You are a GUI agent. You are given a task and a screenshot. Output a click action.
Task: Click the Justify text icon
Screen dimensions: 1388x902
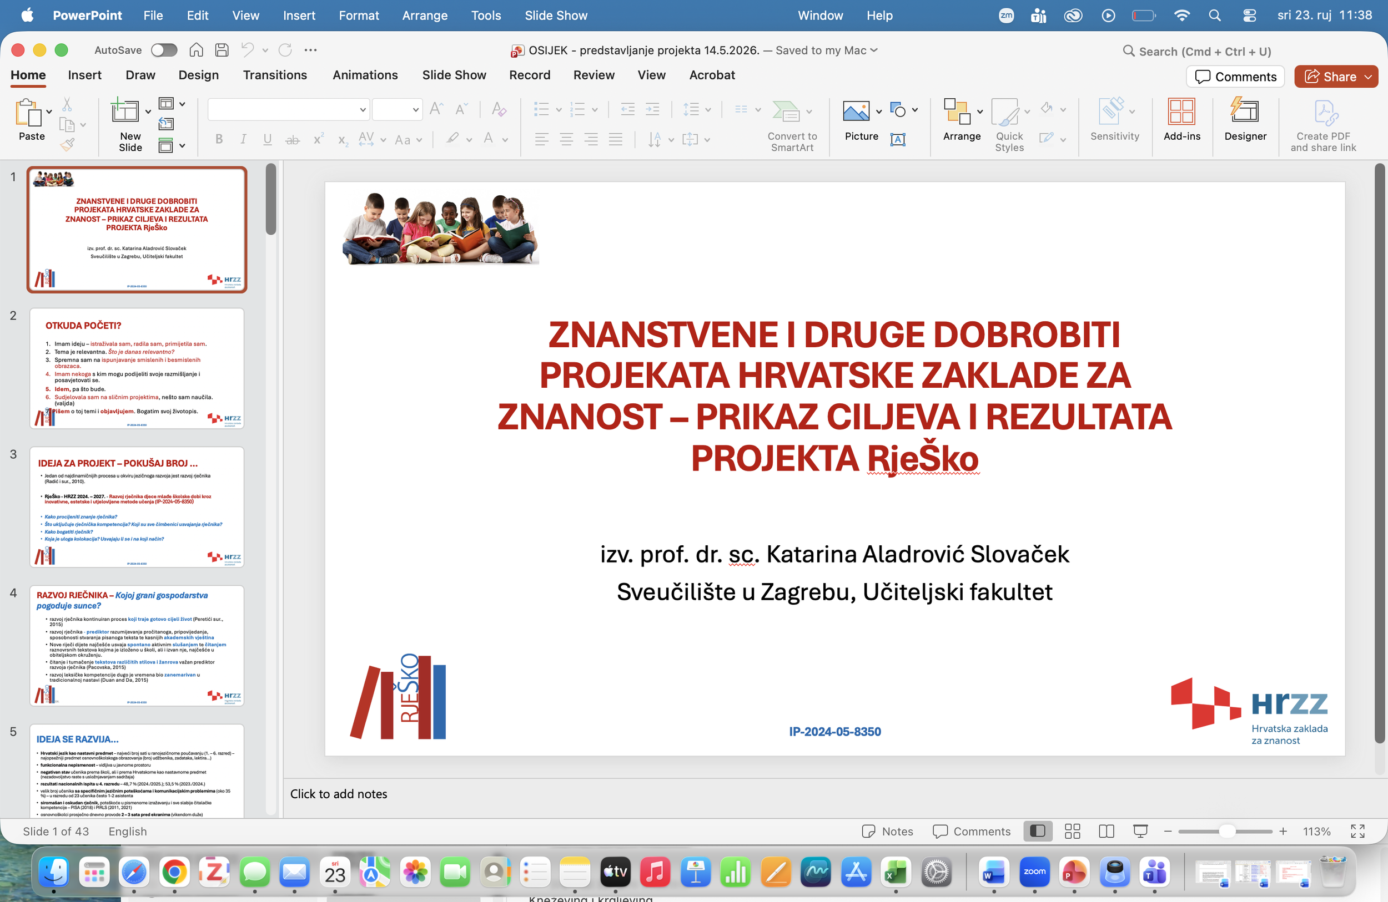coord(616,139)
